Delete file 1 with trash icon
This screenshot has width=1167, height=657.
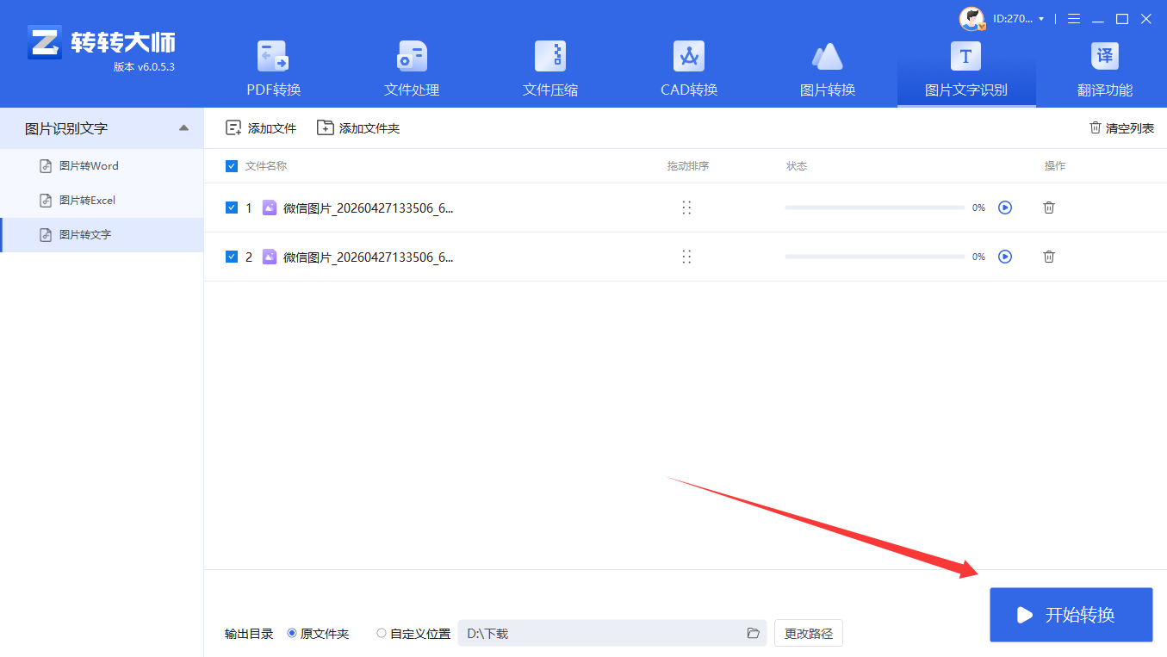1049,208
